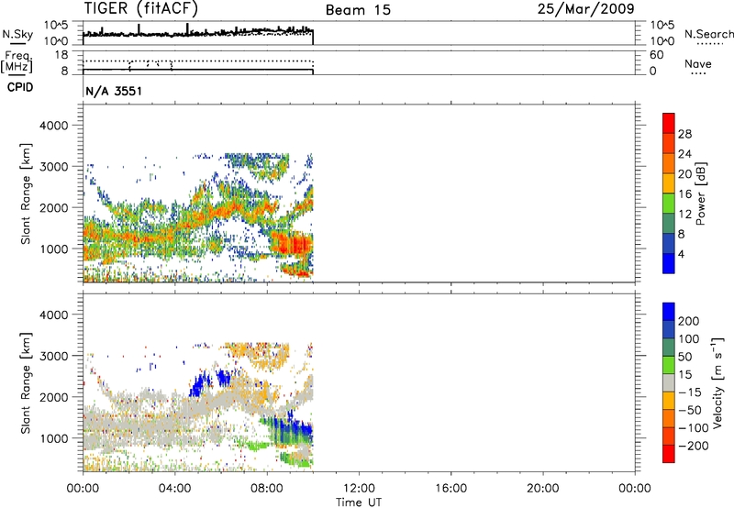
Task: Click the "TIGER (fitACF)" plot title
Action: [x=141, y=9]
